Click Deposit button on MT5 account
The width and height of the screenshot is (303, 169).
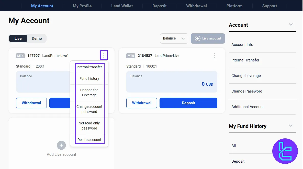(x=188, y=103)
